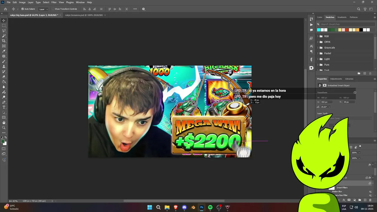The height and width of the screenshot is (212, 377).
Task: Pick the cyan swatch in recent swatches
Action: tap(319, 30)
